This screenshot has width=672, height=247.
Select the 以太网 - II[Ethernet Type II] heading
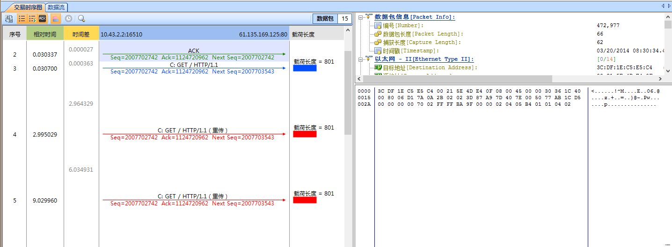coord(424,59)
